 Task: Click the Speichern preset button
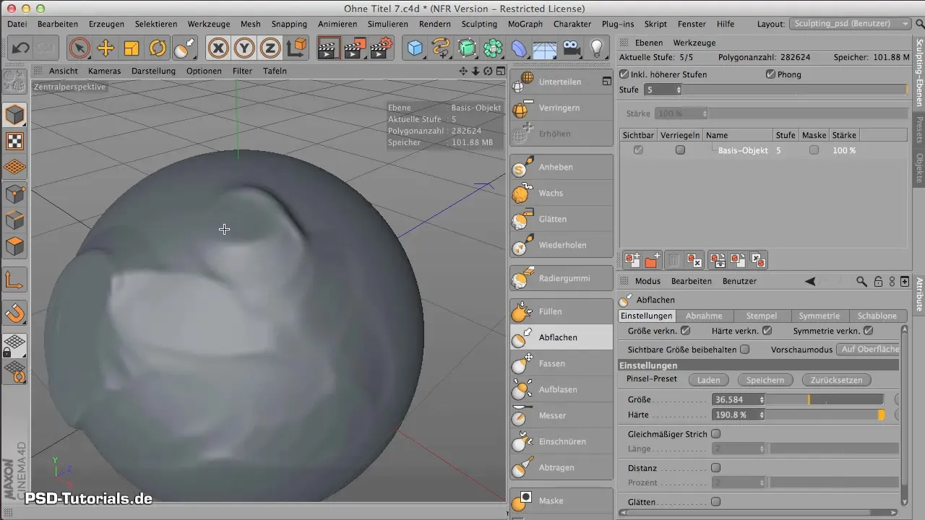(765, 380)
